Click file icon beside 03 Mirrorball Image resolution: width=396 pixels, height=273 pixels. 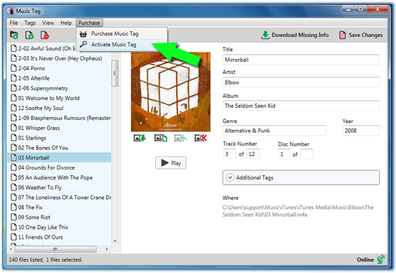[x=13, y=158]
